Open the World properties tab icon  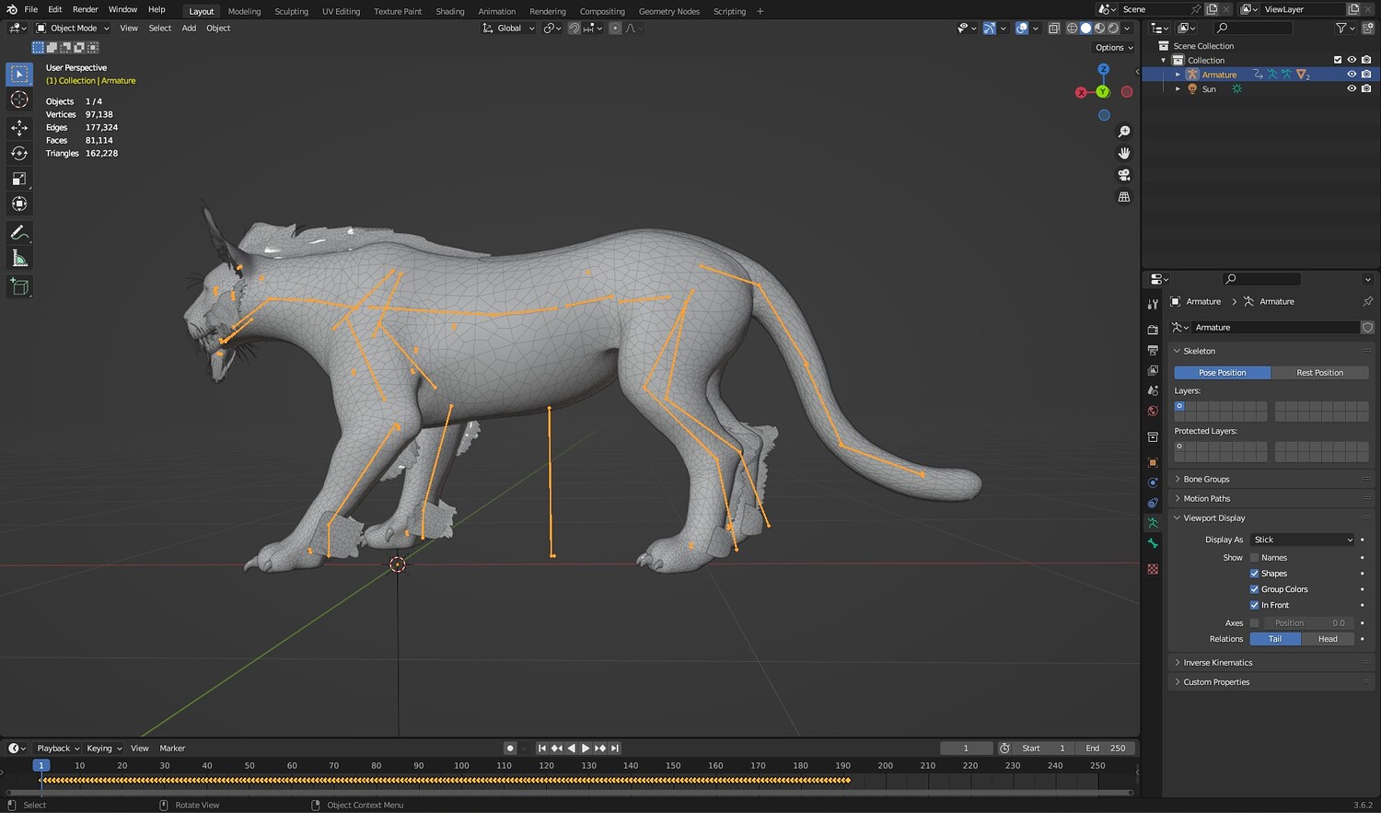1153,411
